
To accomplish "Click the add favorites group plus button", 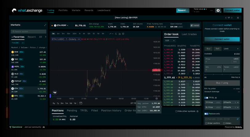I will pyautogui.click(x=23, y=43).
